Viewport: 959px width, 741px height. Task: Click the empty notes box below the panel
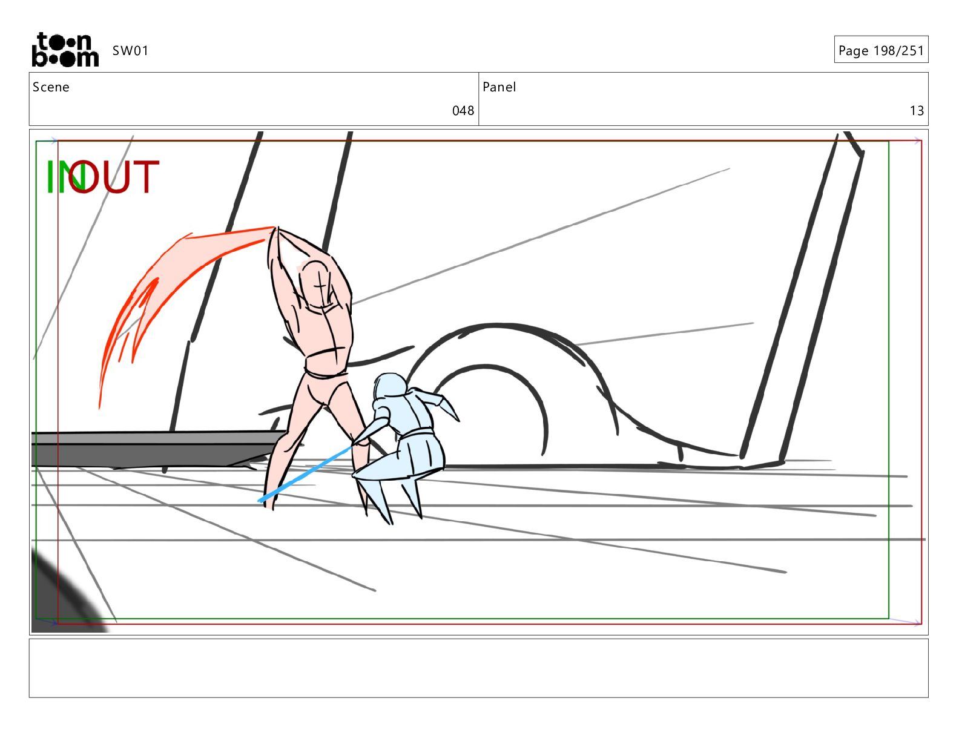[x=478, y=668]
